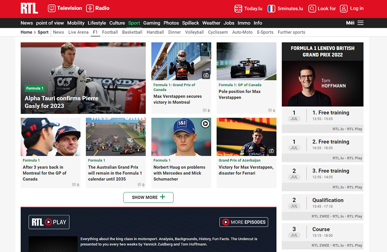Click comment icon under Montreal GP article
Image resolution: width=387 pixels, height=252 pixels.
click(74, 185)
